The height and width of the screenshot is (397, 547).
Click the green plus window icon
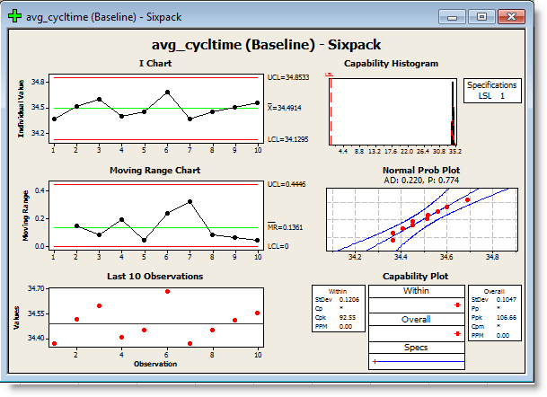[x=14, y=16]
